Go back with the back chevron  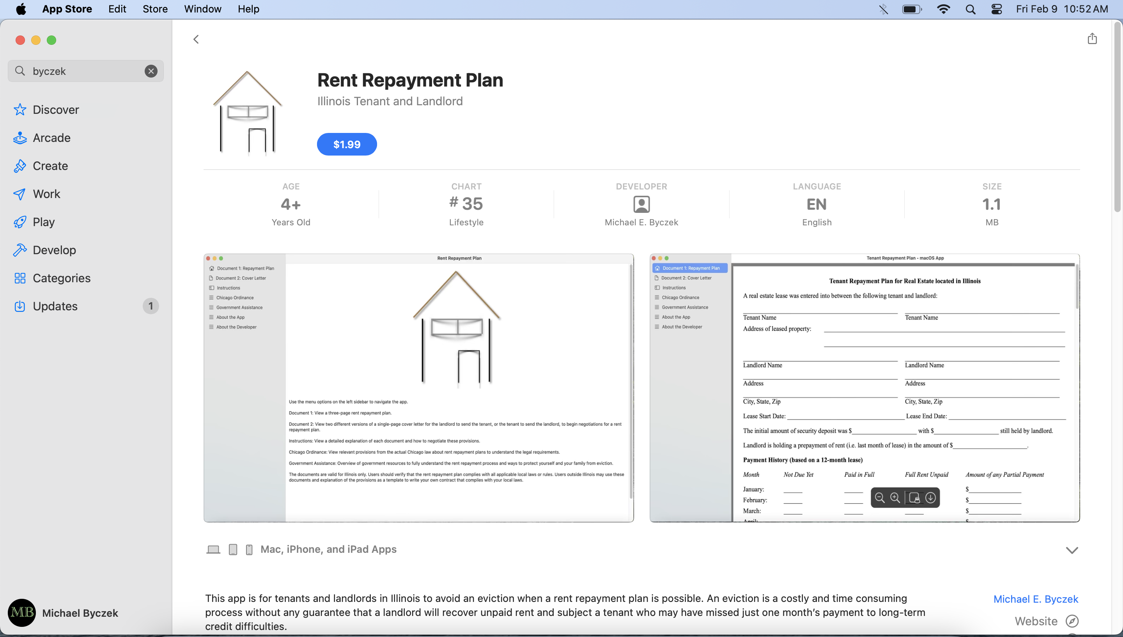(x=196, y=39)
